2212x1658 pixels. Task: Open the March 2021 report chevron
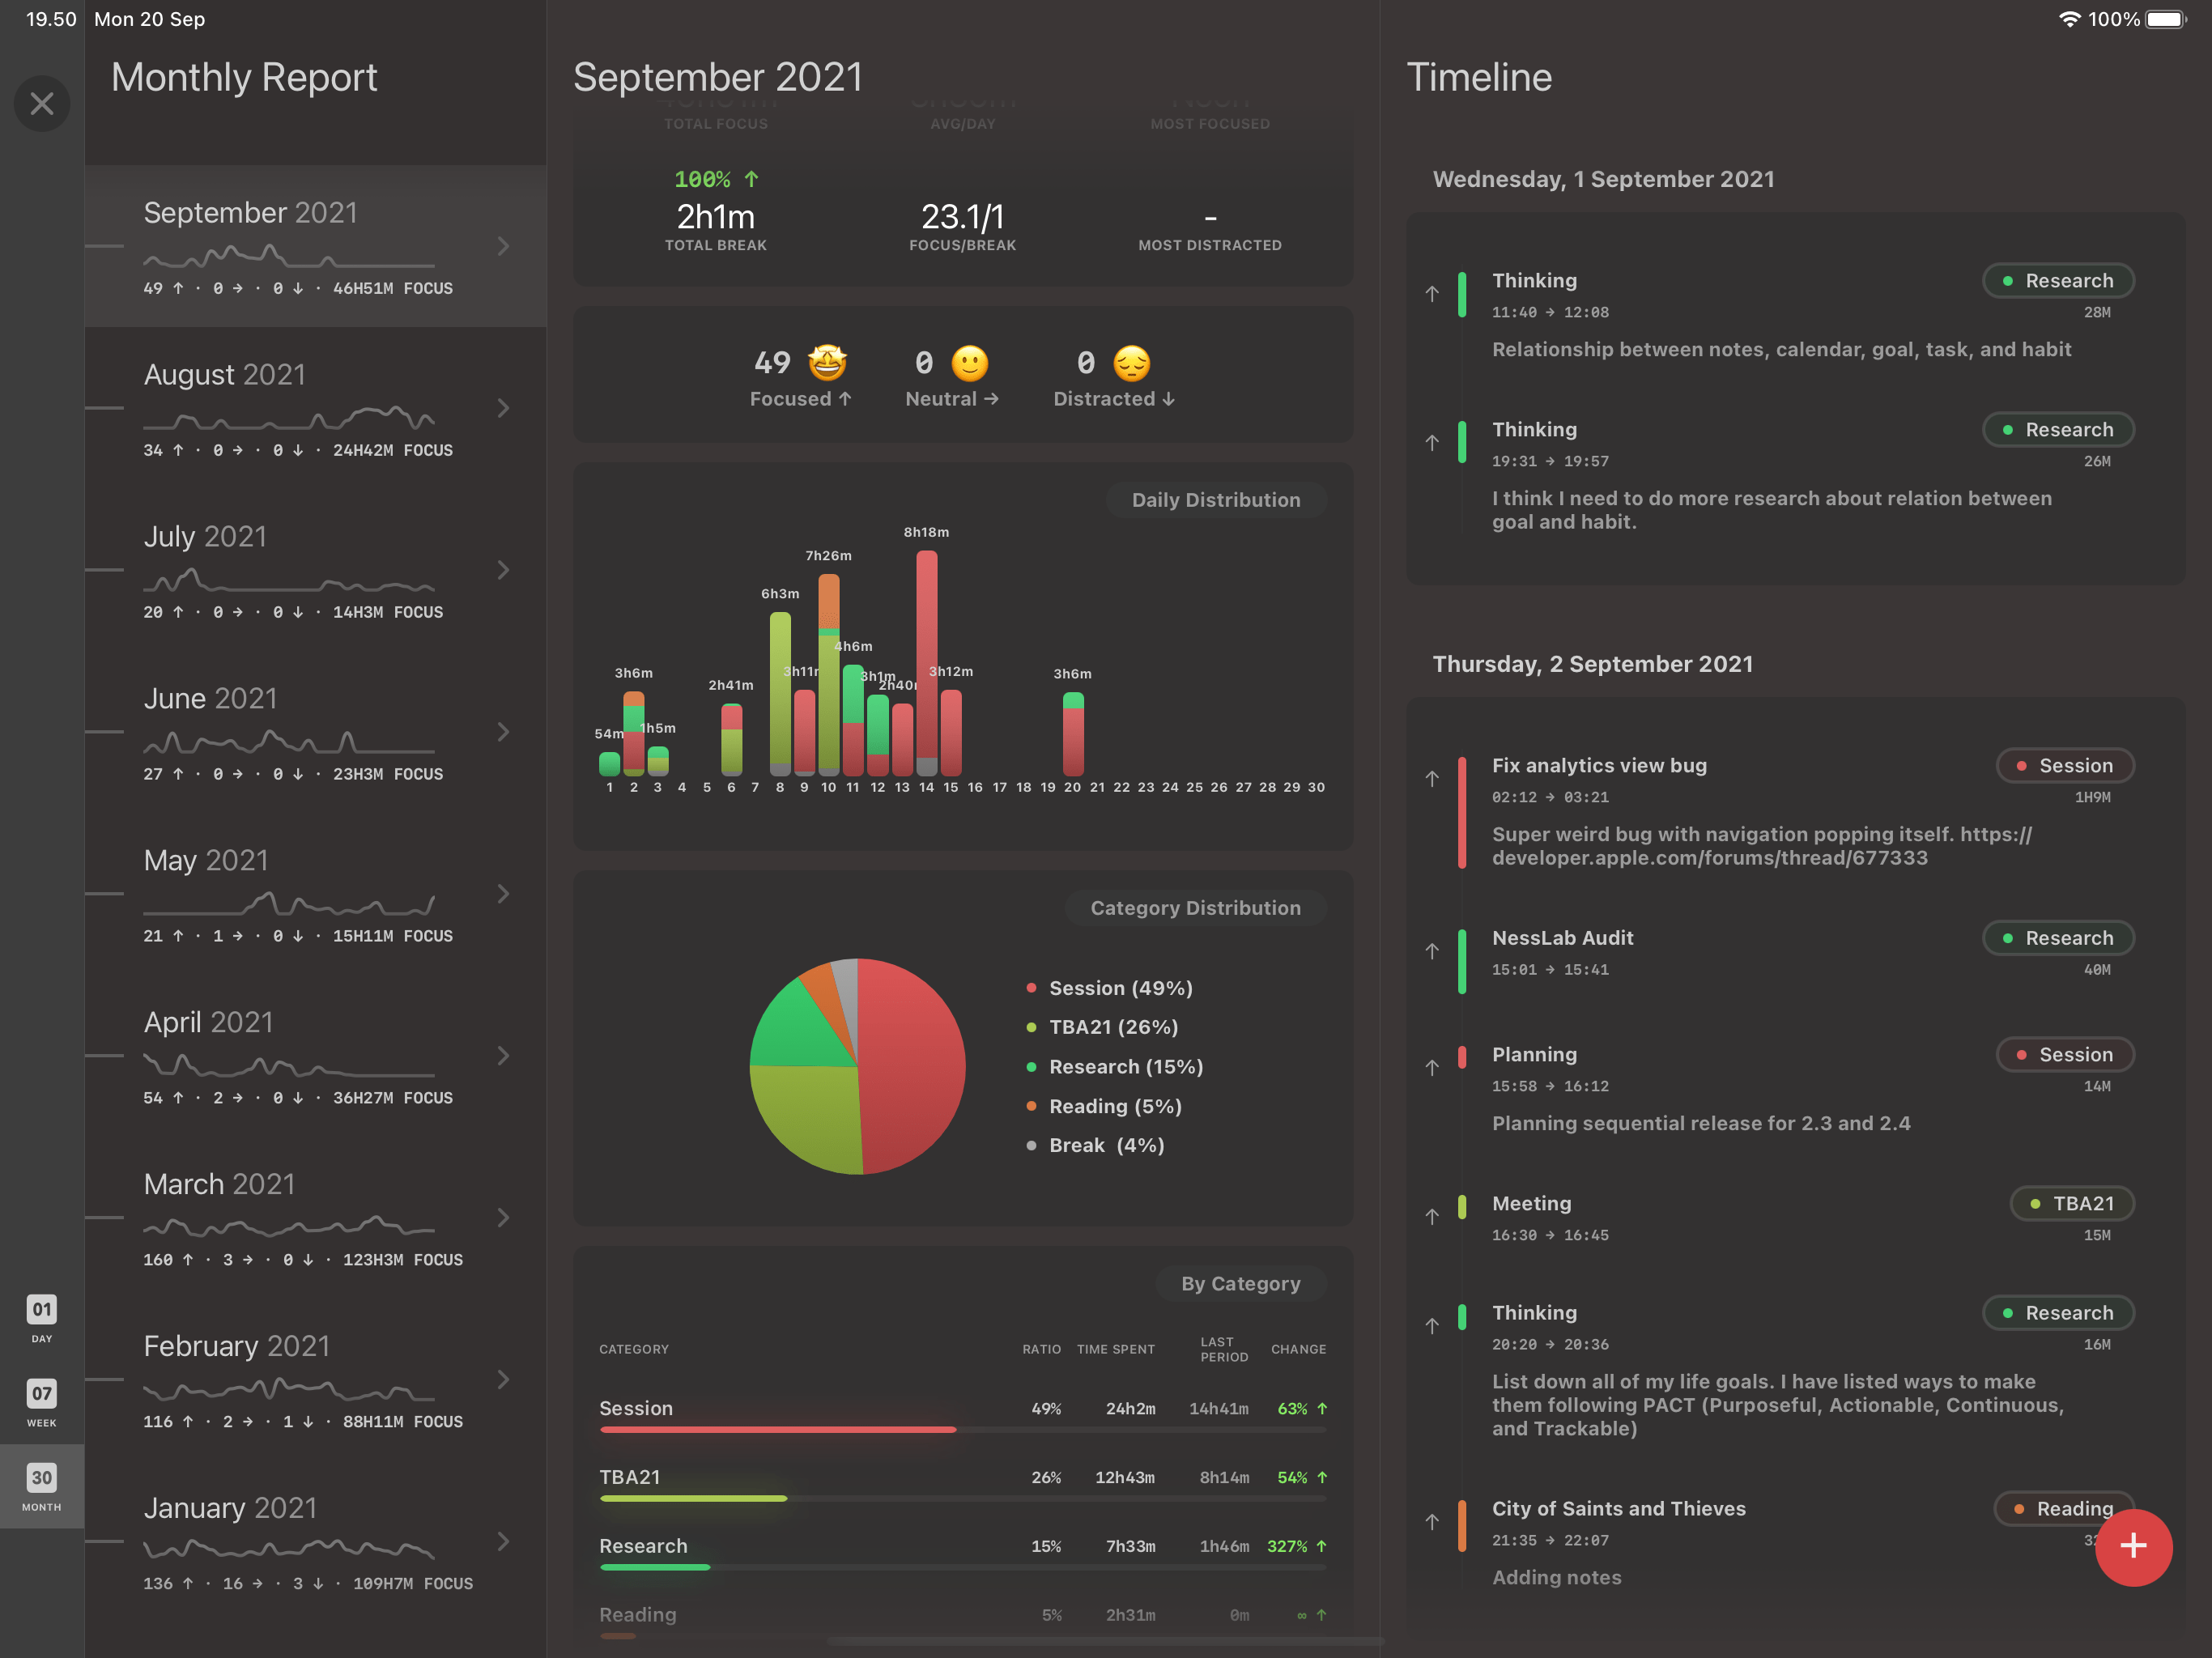(504, 1218)
